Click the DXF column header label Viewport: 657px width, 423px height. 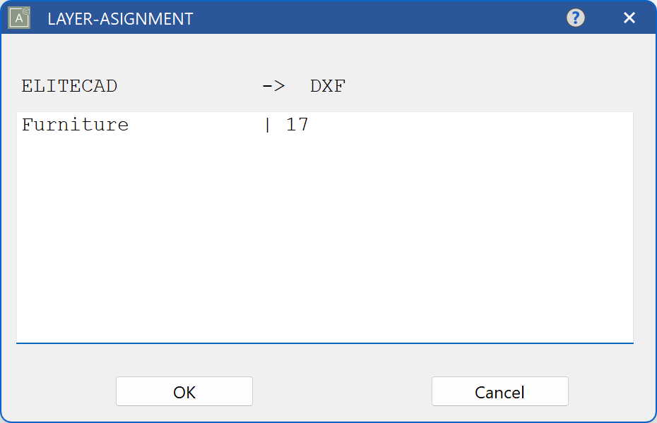pyautogui.click(x=327, y=85)
